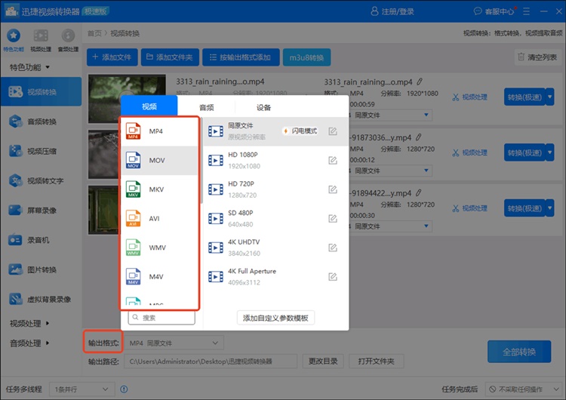The height and width of the screenshot is (400, 566).
Task: Click the 清空列表 button
Action: [x=537, y=57]
